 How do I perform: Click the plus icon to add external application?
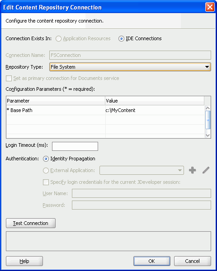coord(192,170)
